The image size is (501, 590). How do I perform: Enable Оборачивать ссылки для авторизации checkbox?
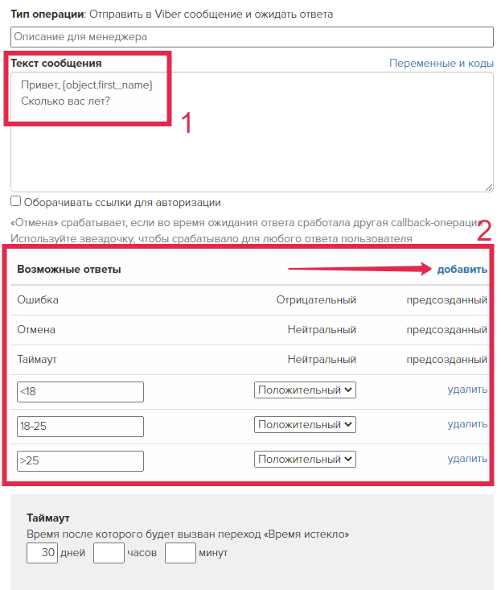coord(15,201)
